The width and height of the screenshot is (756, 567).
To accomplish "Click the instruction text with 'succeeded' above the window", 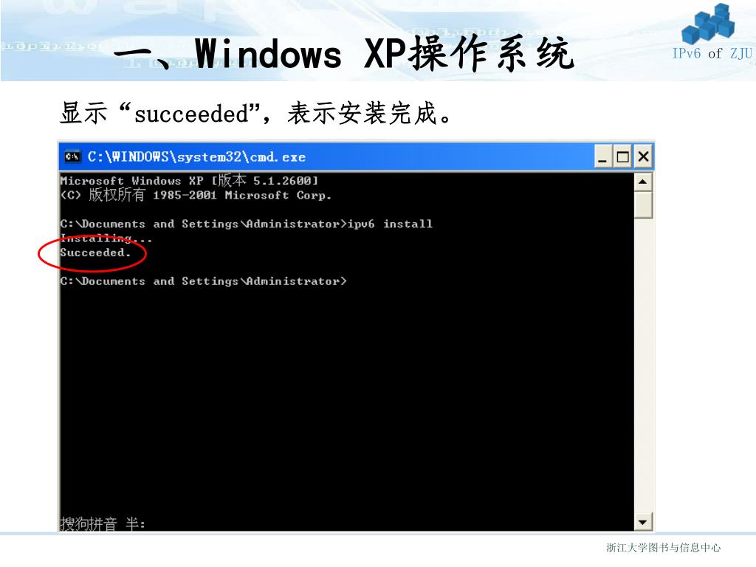I will (255, 114).
